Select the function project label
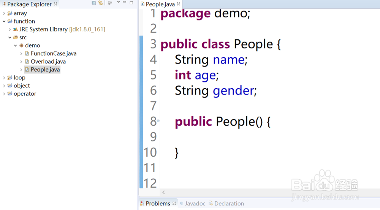 tap(24, 21)
